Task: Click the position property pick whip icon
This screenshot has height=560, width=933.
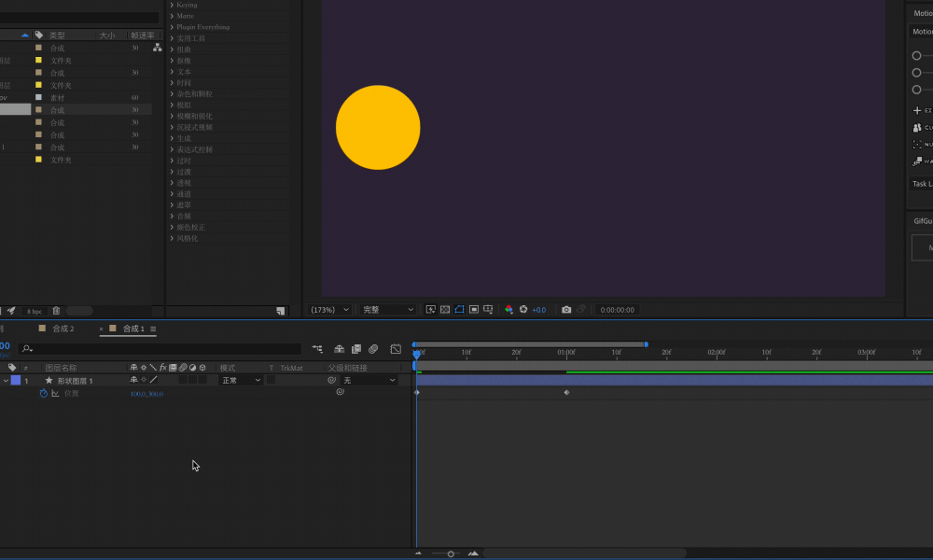Action: [x=340, y=392]
